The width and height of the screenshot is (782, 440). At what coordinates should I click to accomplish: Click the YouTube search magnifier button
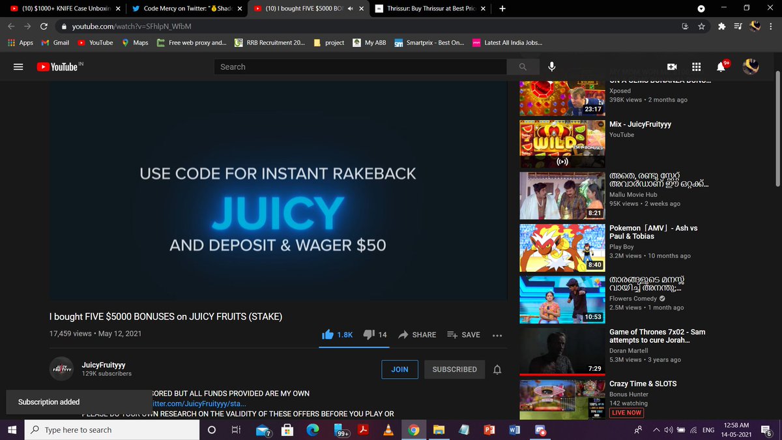click(x=523, y=67)
